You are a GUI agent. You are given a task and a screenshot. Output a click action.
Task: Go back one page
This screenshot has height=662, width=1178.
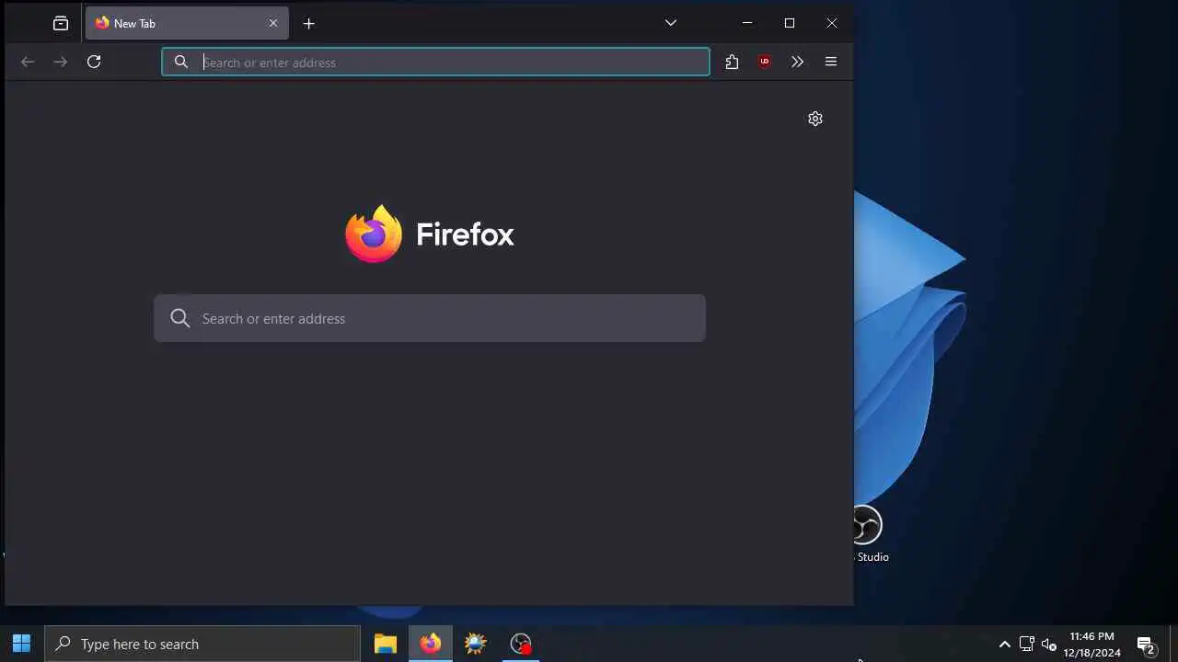(28, 62)
